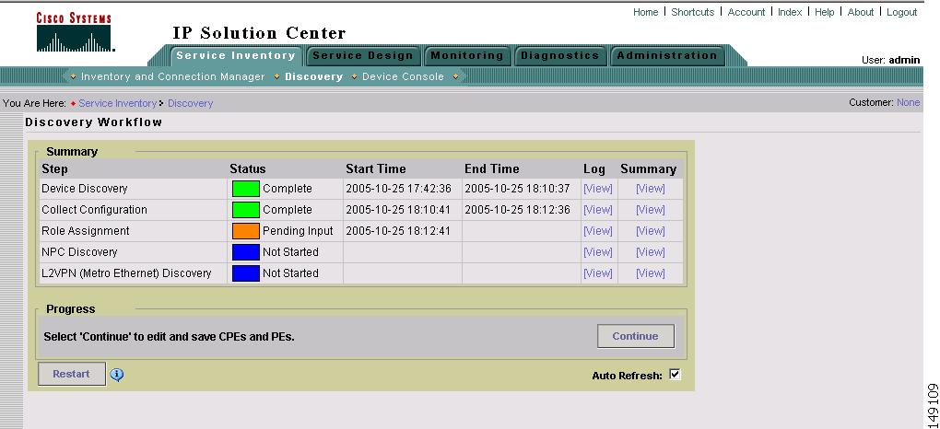940x429 pixels.
Task: Go to the Home link
Action: (646, 12)
